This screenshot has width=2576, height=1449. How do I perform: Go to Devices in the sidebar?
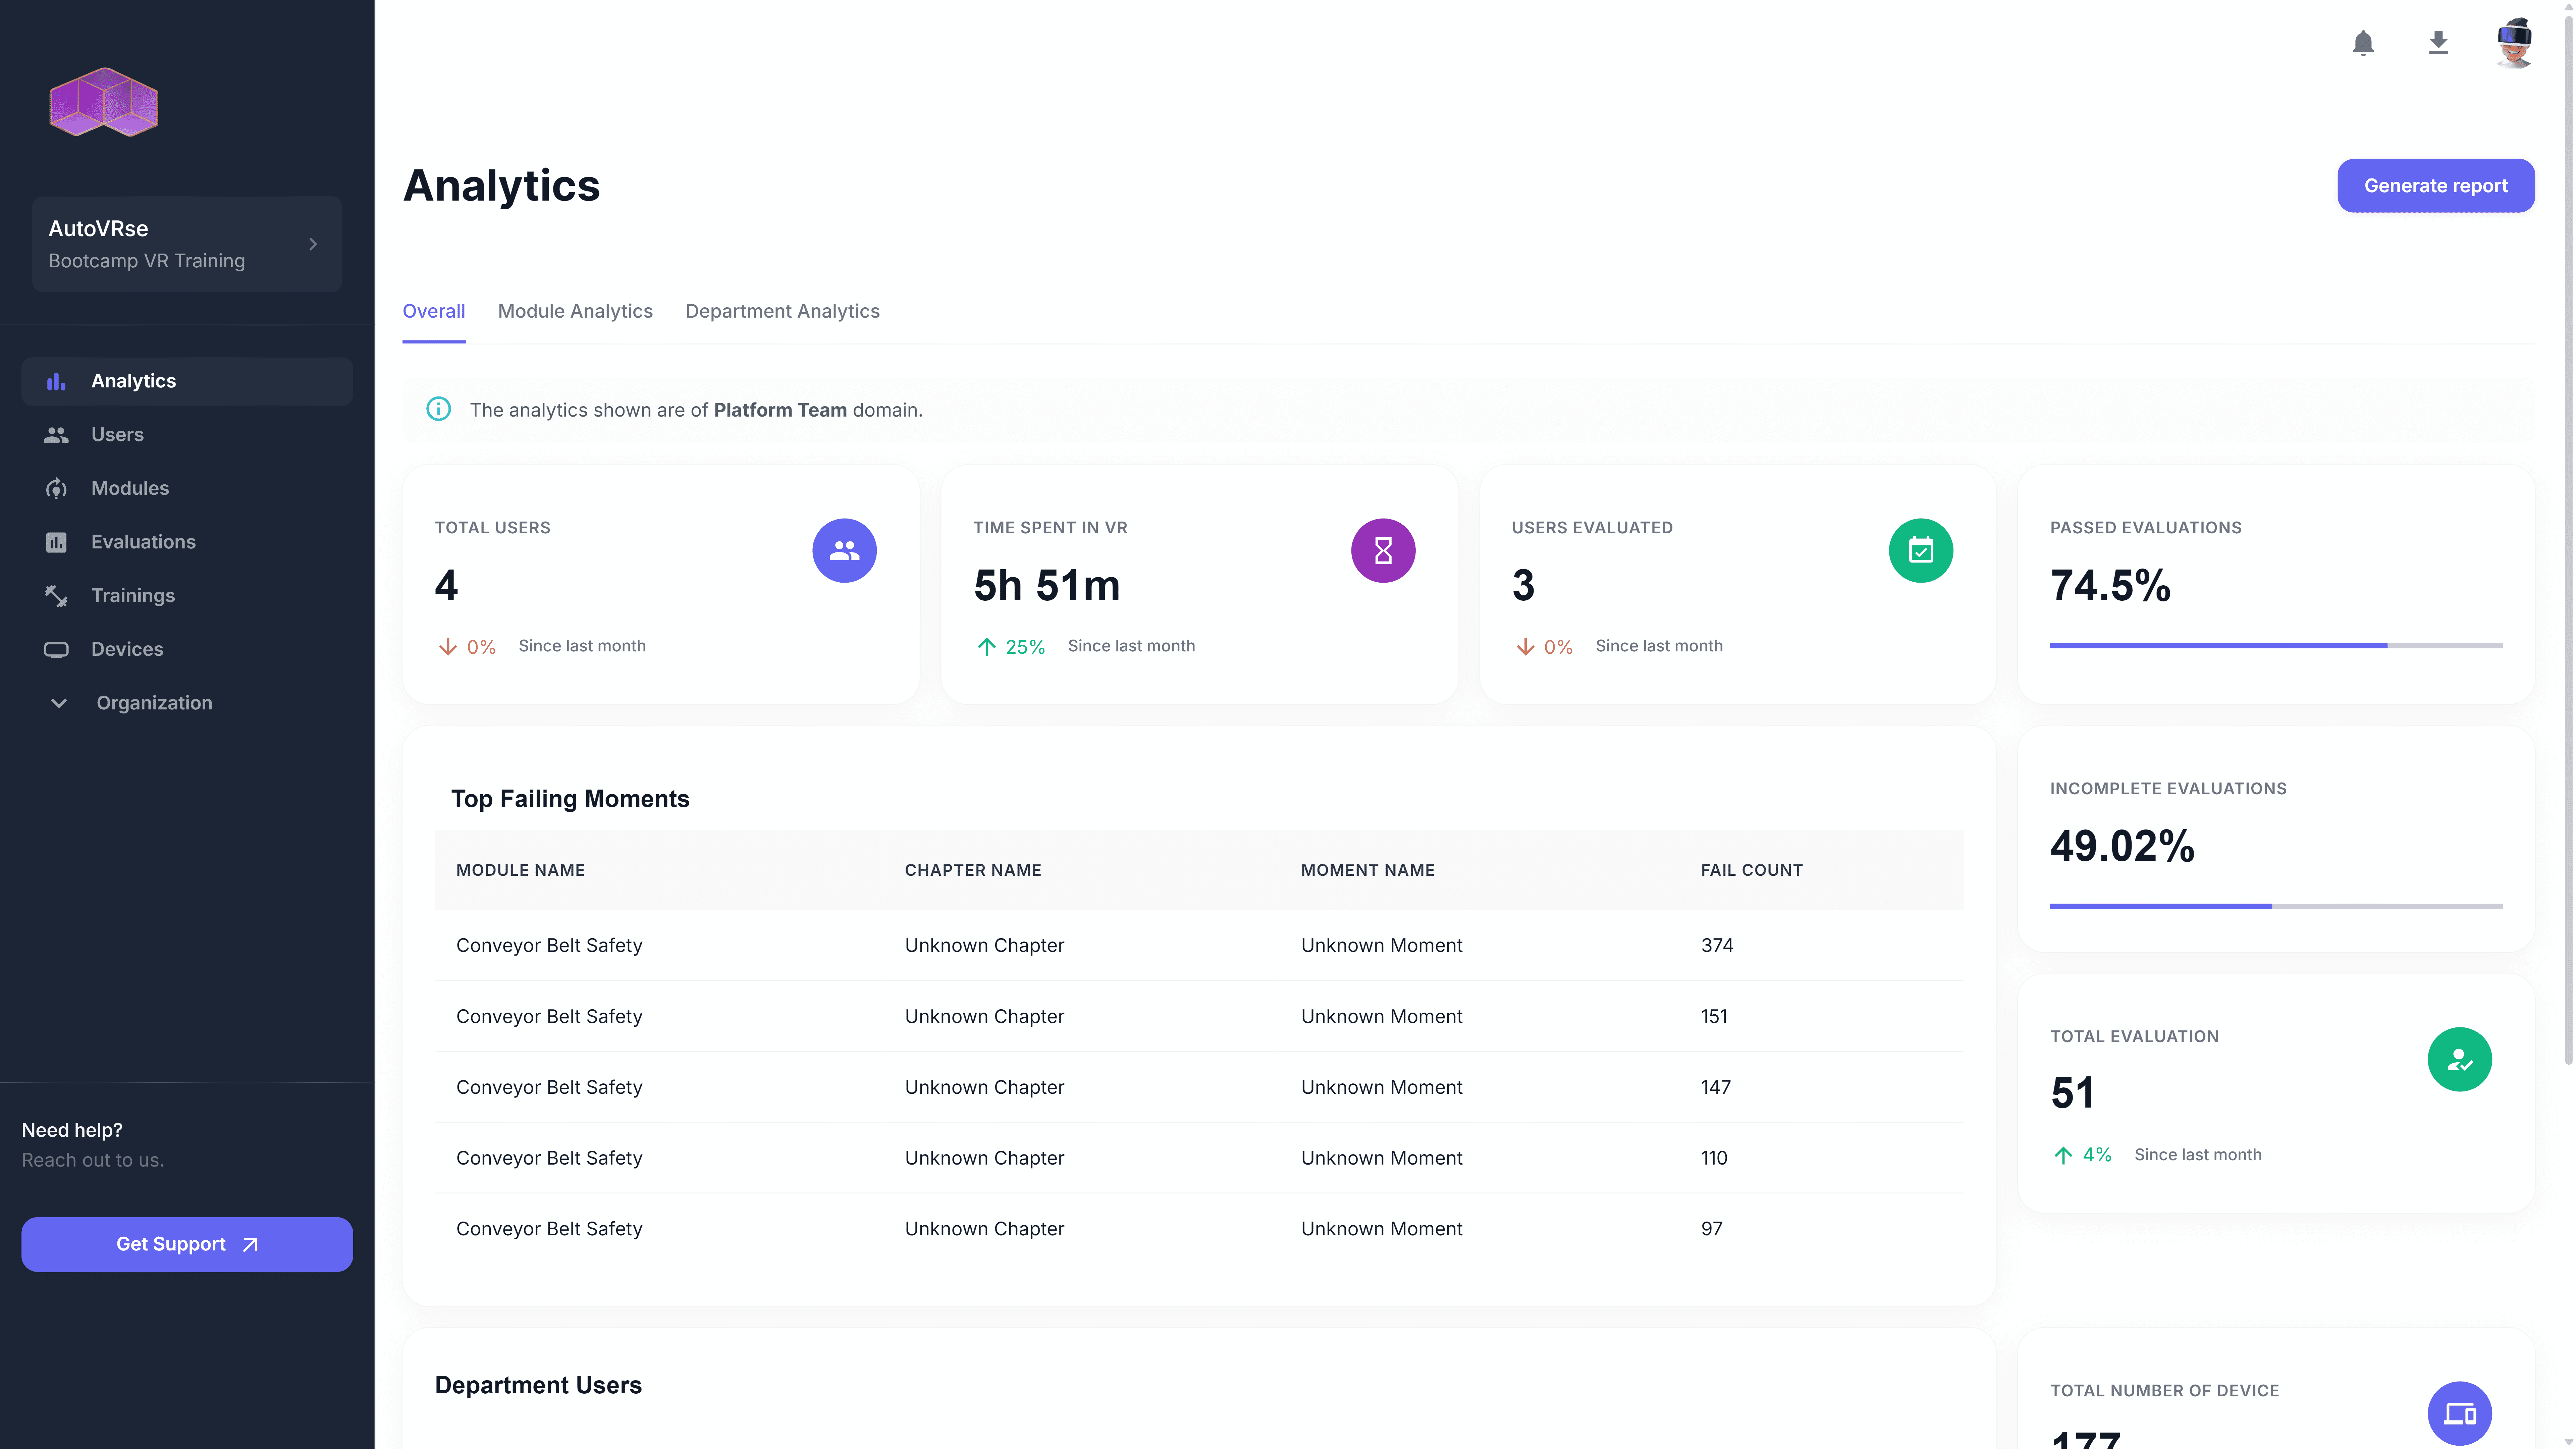[127, 649]
